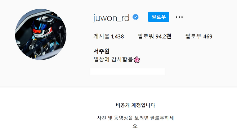The height and width of the screenshot is (139, 237).
Task: Click the blue verified badge icon
Action: pyautogui.click(x=135, y=17)
